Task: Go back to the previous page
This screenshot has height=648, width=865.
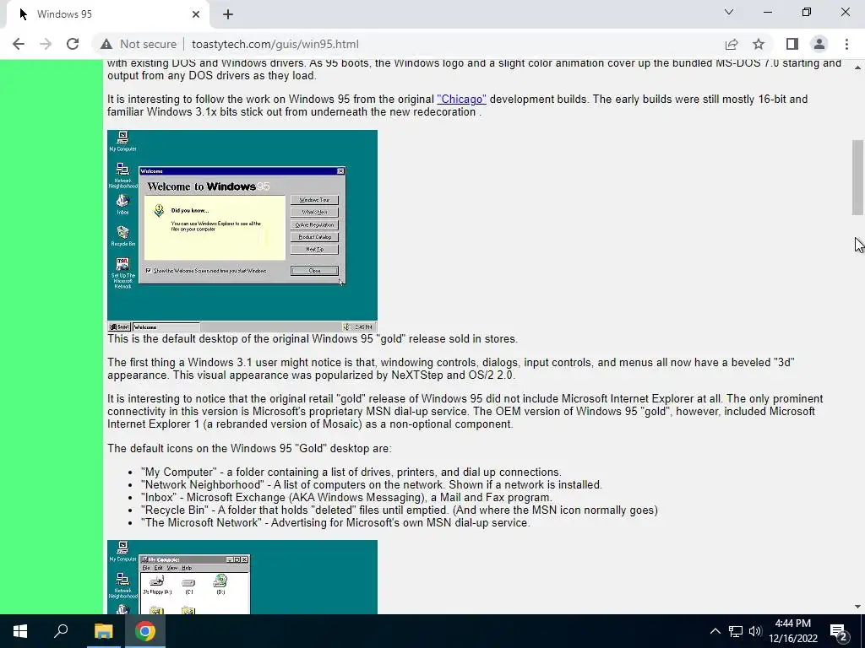Action: coord(19,44)
